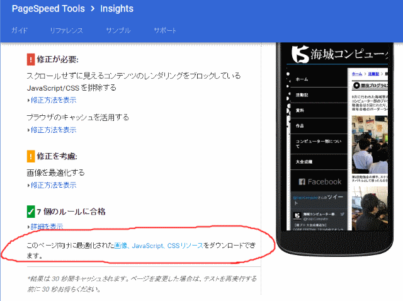Open the サポート navigation tab
This screenshot has height=301, width=403.
pyautogui.click(x=165, y=30)
